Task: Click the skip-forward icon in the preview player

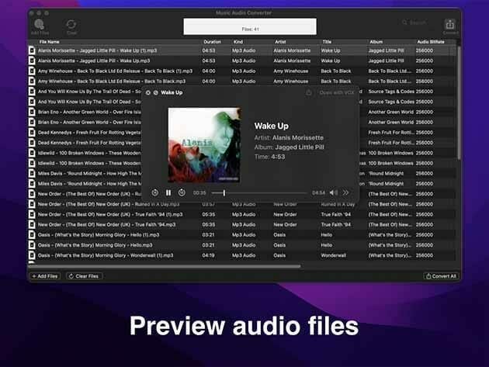Action: tap(182, 192)
